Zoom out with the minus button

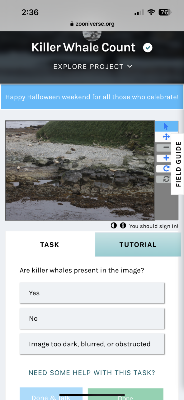coord(166,147)
